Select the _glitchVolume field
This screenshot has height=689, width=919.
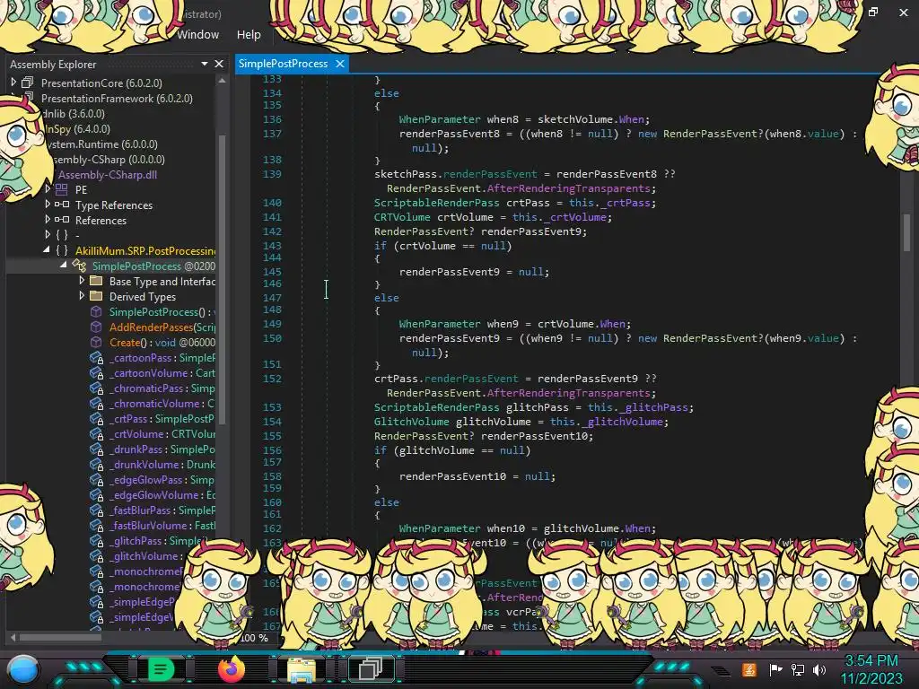[146, 555]
